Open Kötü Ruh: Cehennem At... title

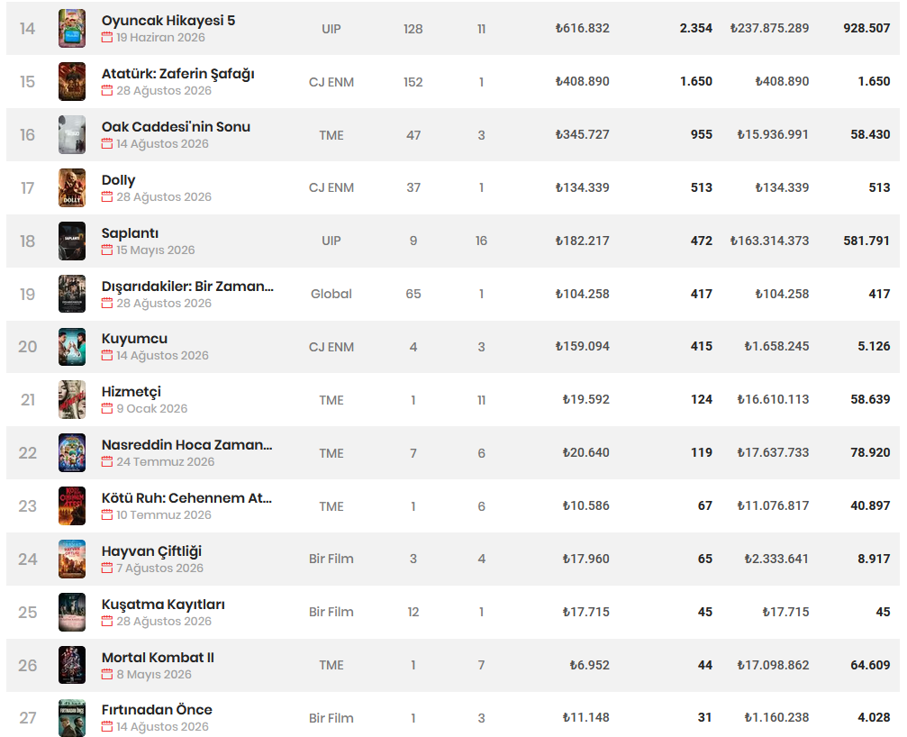tap(186, 498)
